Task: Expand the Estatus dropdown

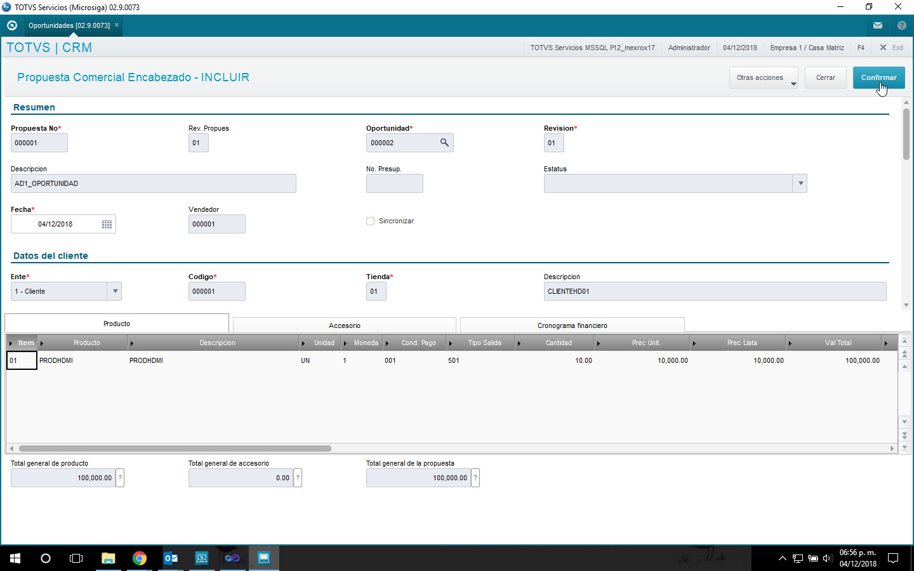Action: coord(800,183)
